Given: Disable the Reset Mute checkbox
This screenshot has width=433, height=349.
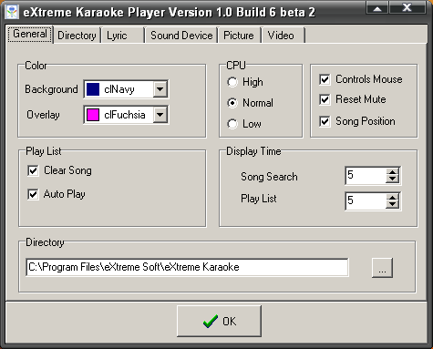Looking at the screenshot, I should click(325, 99).
